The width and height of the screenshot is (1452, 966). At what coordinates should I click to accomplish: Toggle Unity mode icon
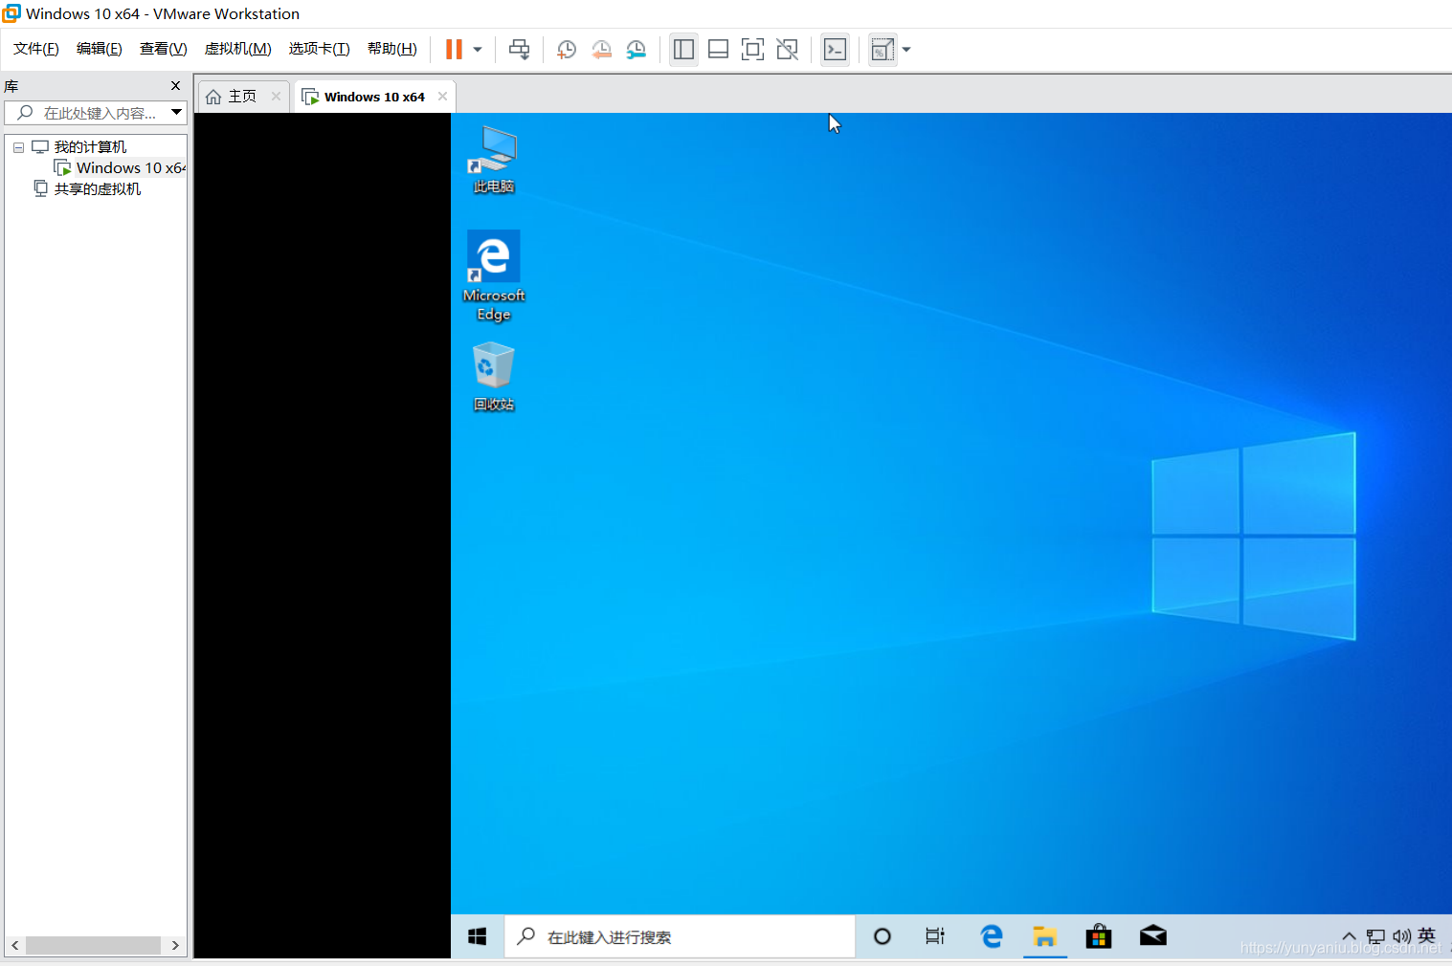click(787, 50)
